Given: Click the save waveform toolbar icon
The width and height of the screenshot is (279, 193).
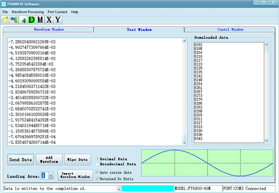Looking at the screenshot, I should (14, 20).
